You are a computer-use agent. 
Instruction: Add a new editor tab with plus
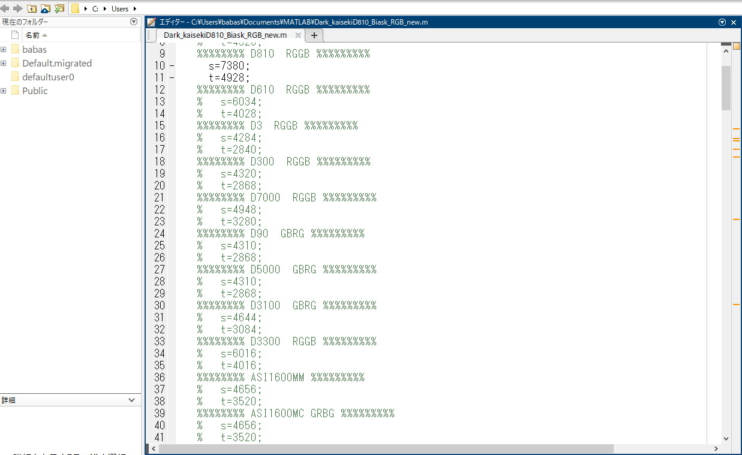tap(314, 35)
